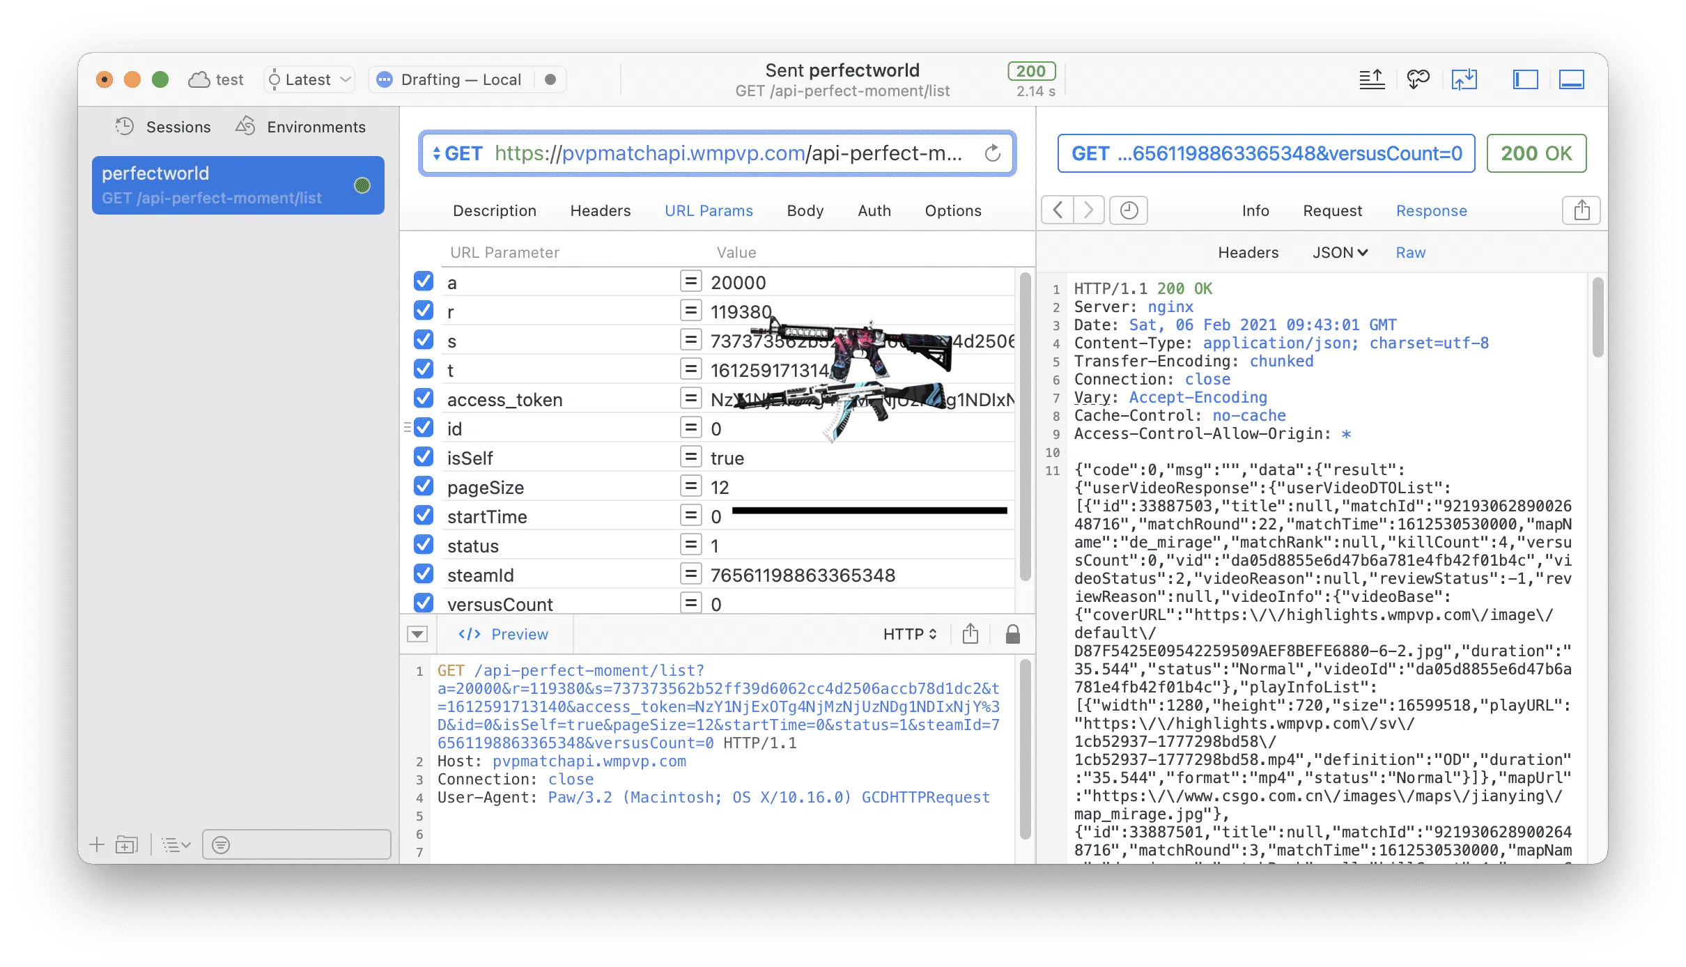Click the lock icon in preview bar
The height and width of the screenshot is (967, 1686).
pos(1012,633)
